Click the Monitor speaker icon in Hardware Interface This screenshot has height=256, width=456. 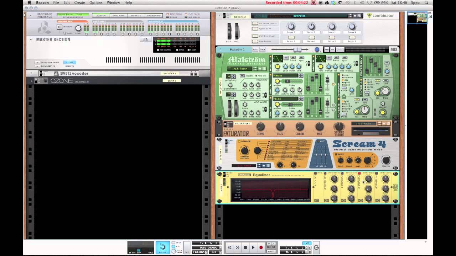(x=59, y=27)
